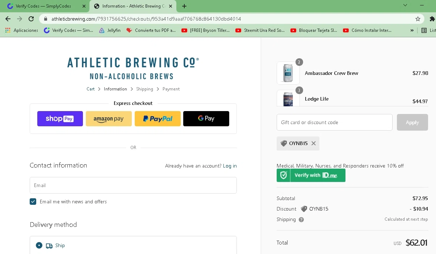The width and height of the screenshot is (436, 254).
Task: Open Cómo Instalar Inter bookmark
Action: pyautogui.click(x=367, y=30)
